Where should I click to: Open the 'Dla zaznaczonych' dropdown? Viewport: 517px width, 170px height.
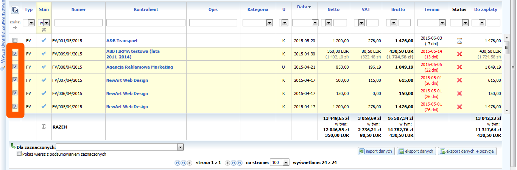[180, 147]
